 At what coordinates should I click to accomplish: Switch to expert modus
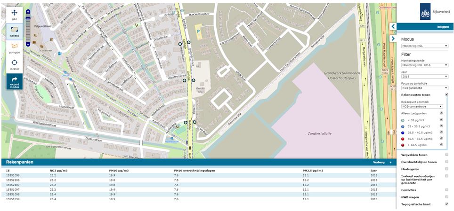pyautogui.click(x=14, y=82)
